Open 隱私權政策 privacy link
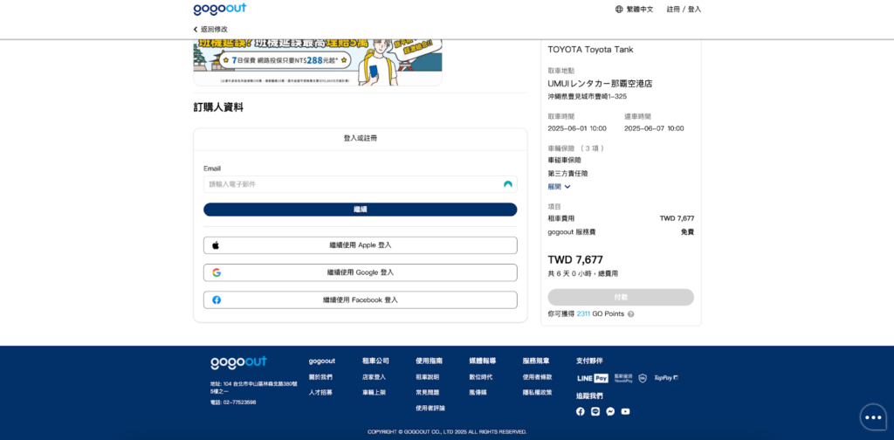Image resolution: width=894 pixels, height=440 pixels. [537, 393]
